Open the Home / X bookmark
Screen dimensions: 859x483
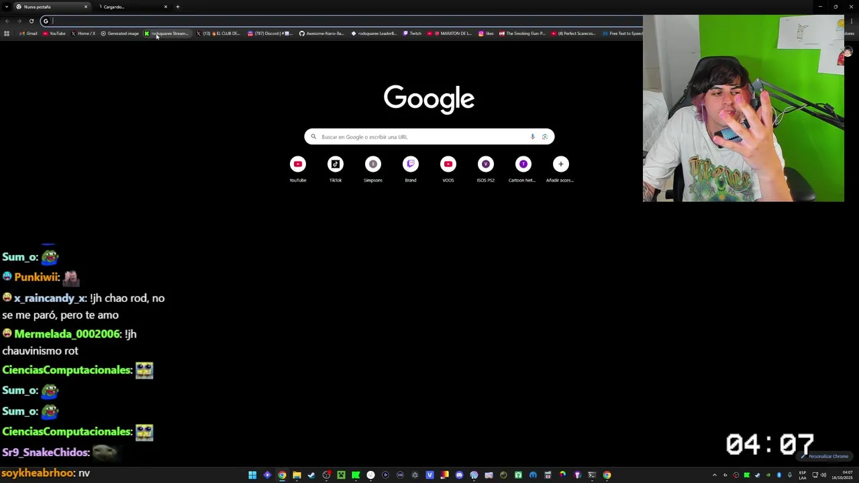click(83, 34)
